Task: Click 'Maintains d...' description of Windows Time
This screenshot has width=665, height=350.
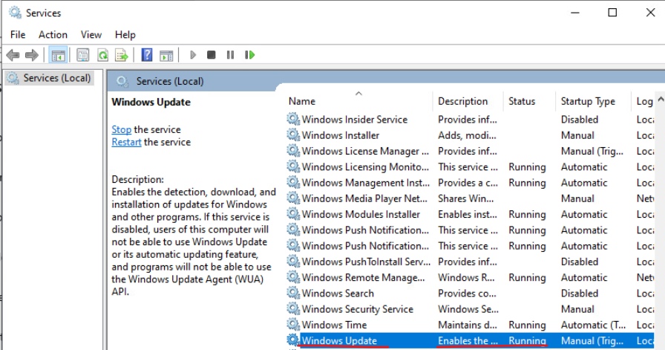Action: click(x=468, y=325)
